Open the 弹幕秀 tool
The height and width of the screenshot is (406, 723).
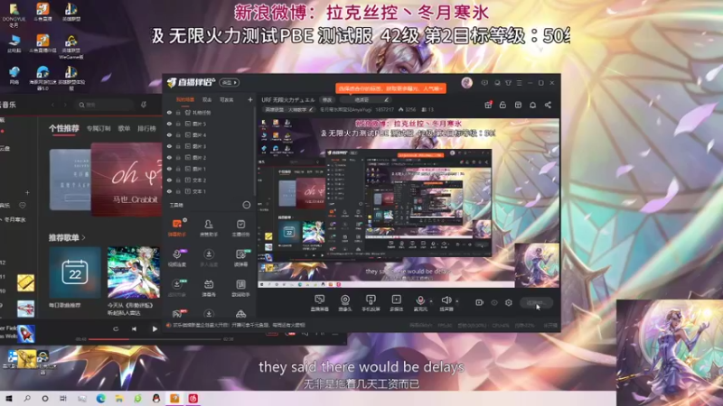point(209,288)
